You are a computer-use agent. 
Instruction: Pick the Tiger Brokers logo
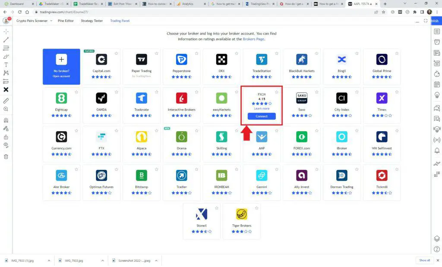tap(242, 214)
